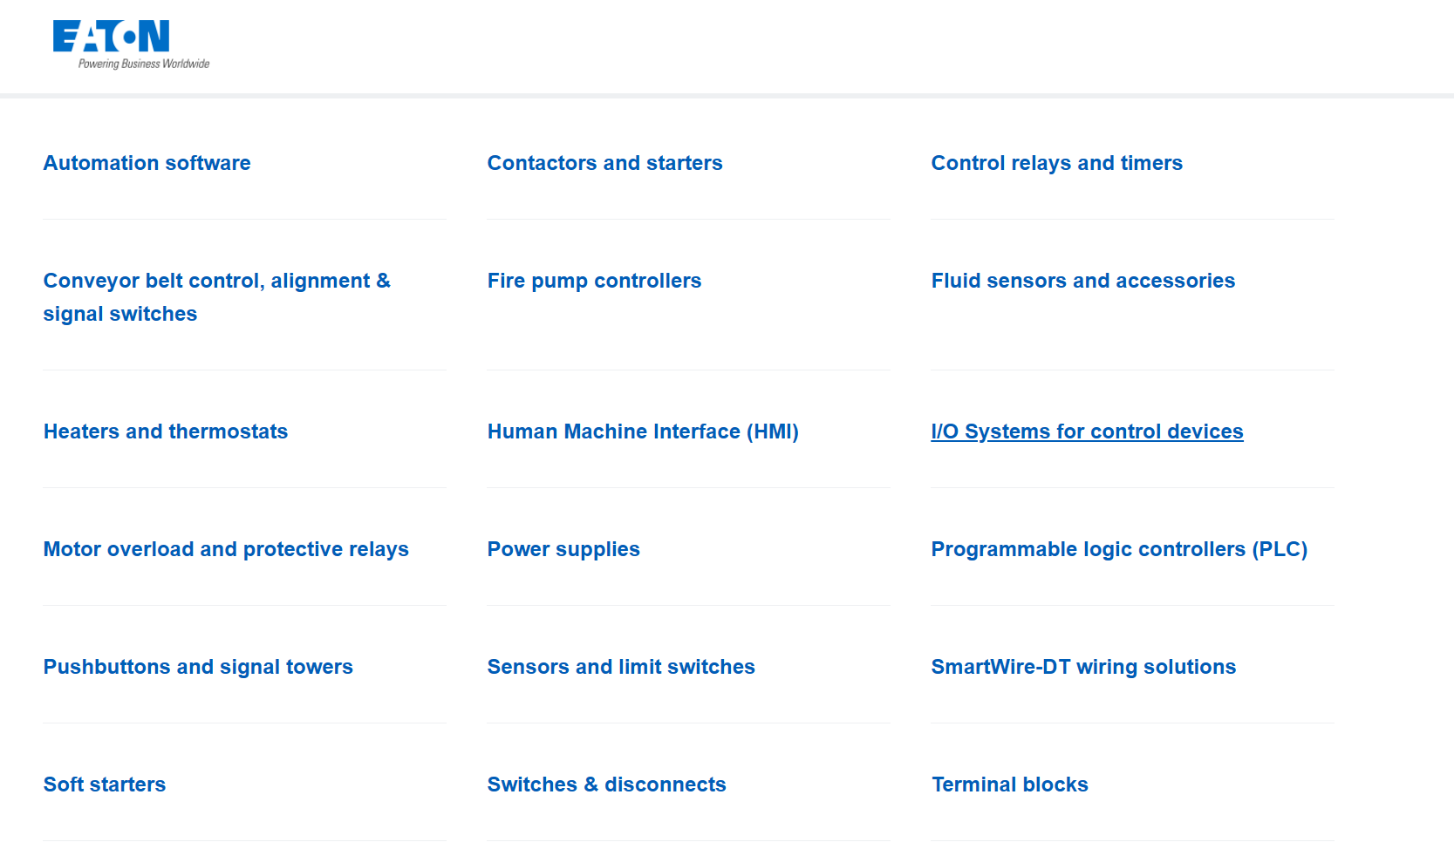This screenshot has width=1454, height=849.
Task: Open Fluid sensors and accessories
Action: point(1082,281)
